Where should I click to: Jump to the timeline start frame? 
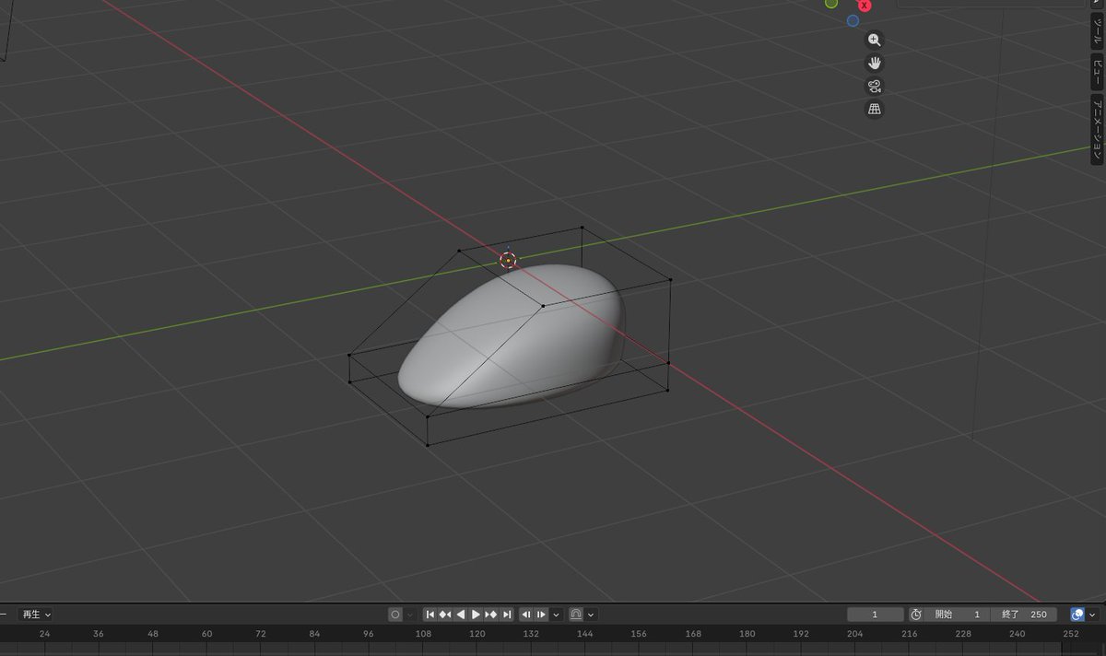click(x=430, y=615)
